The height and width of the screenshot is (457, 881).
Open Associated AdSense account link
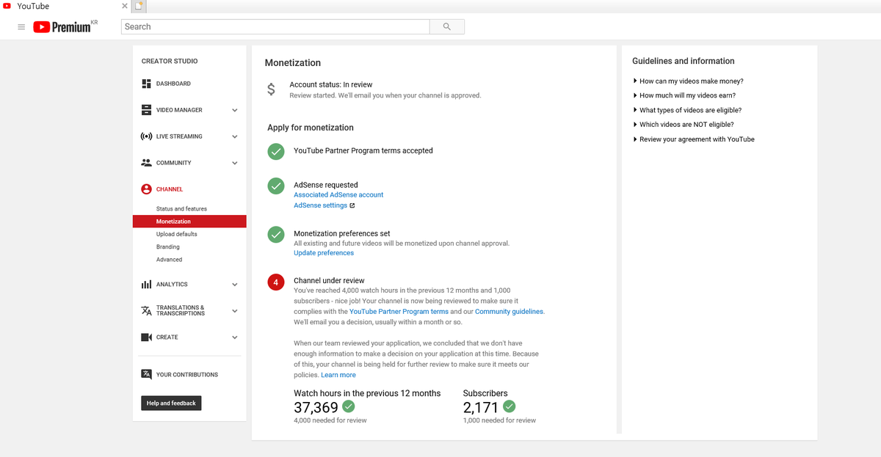[338, 195]
